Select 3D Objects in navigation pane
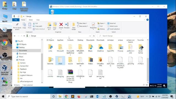The width and height of the screenshot is (176, 99). pos(23,44)
